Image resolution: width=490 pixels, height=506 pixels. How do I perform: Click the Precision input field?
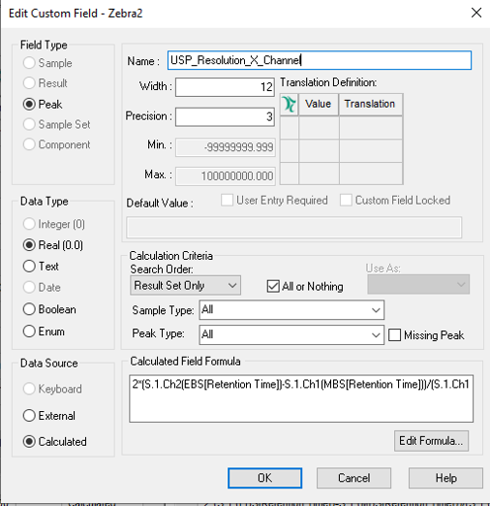tap(225, 116)
